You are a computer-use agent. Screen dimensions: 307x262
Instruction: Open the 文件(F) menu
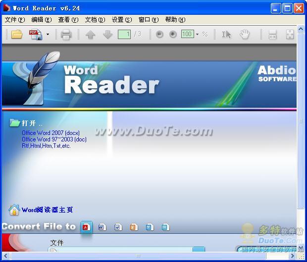click(15, 20)
